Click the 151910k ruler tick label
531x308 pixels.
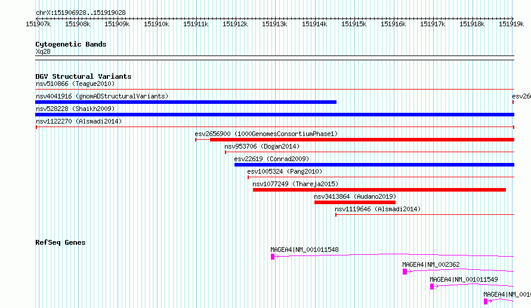[x=156, y=24]
